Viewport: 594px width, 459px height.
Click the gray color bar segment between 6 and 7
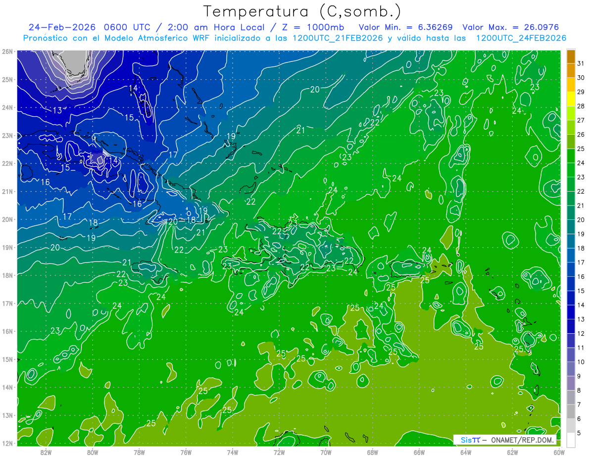point(571,411)
